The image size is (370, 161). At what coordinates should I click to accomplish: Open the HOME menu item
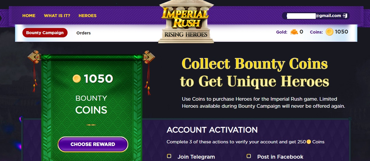point(29,16)
